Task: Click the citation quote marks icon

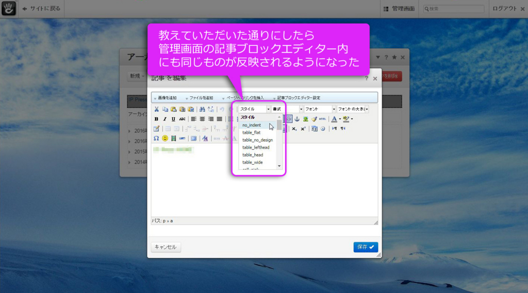Action: 217,138
